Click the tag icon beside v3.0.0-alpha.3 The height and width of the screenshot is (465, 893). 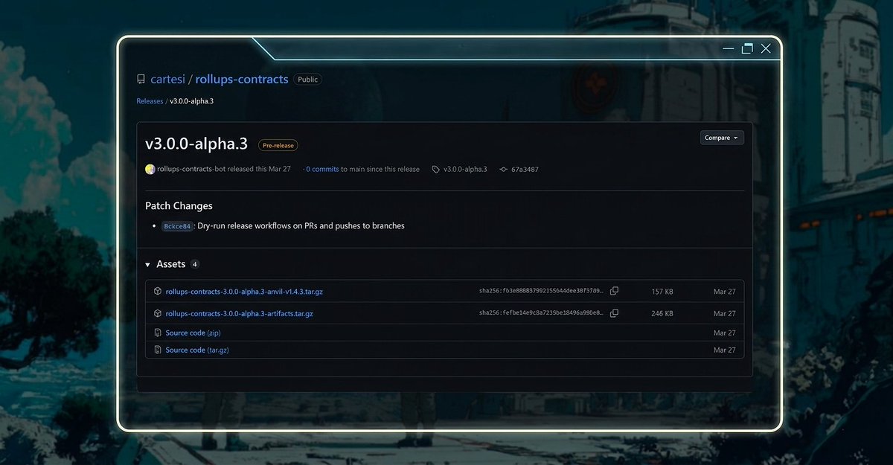click(436, 170)
